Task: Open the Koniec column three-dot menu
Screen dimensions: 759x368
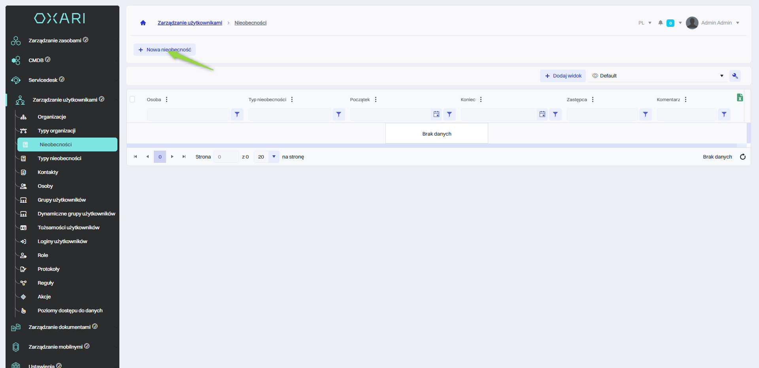Action: pos(481,100)
